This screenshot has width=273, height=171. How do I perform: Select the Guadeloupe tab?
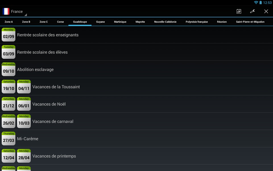[80, 22]
